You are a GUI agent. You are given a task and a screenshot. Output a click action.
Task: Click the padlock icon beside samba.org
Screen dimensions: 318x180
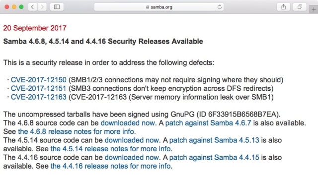click(x=148, y=7)
